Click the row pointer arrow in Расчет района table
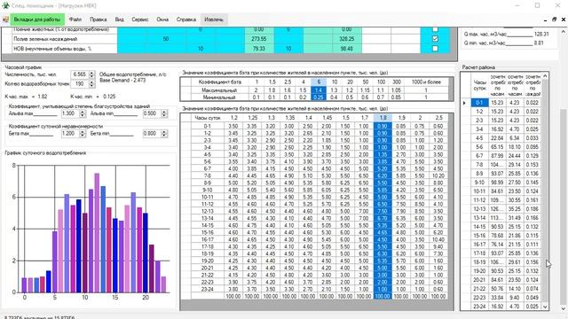The image size is (568, 319). [465, 103]
